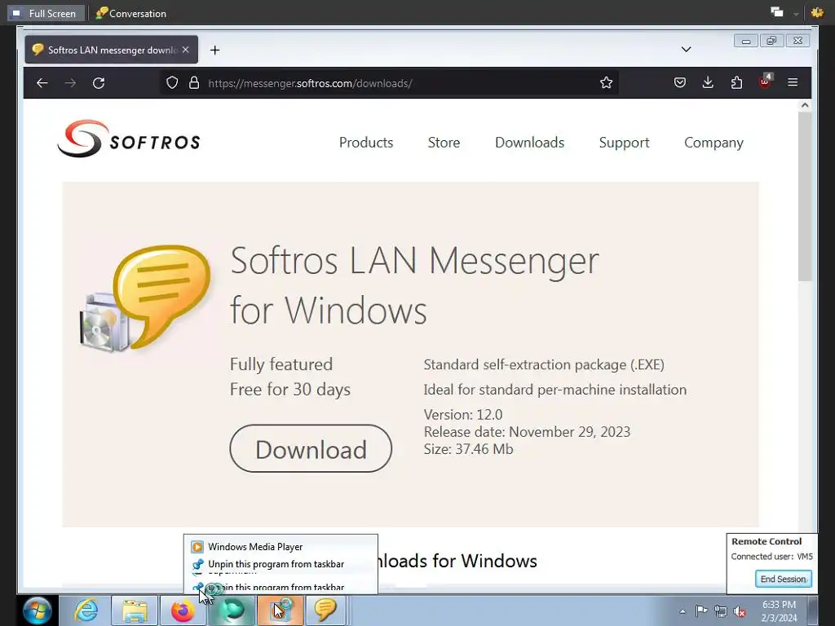Go back to the previous page

(x=42, y=83)
